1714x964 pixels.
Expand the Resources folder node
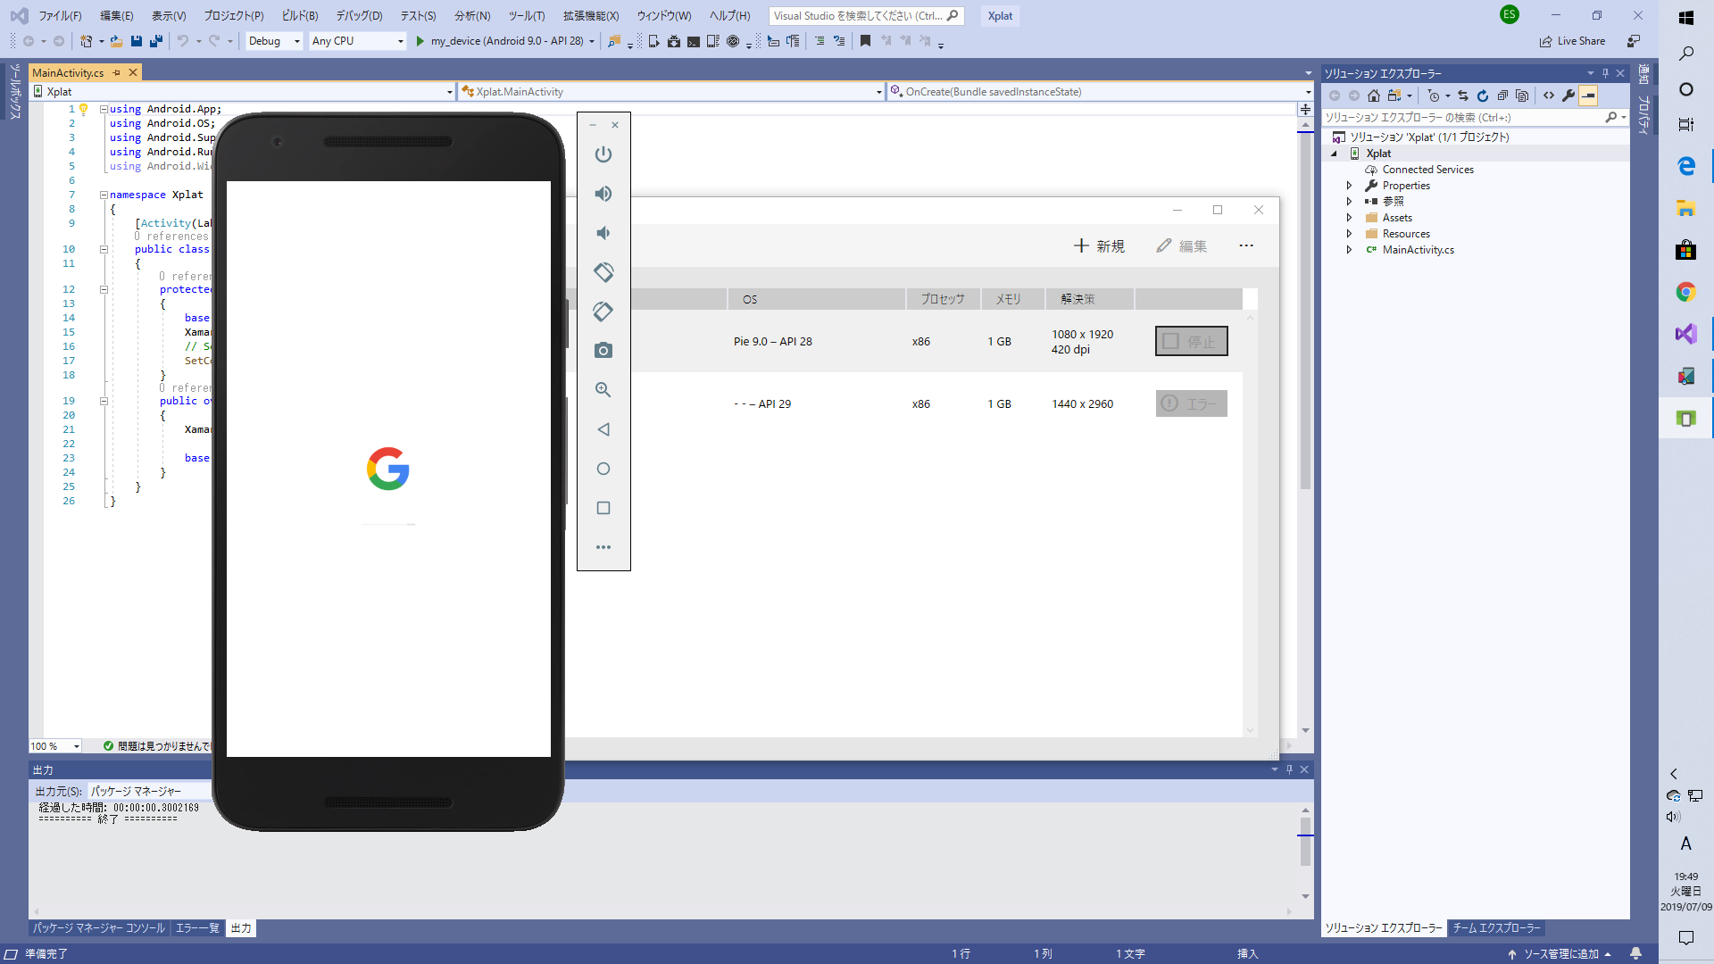1349,234
